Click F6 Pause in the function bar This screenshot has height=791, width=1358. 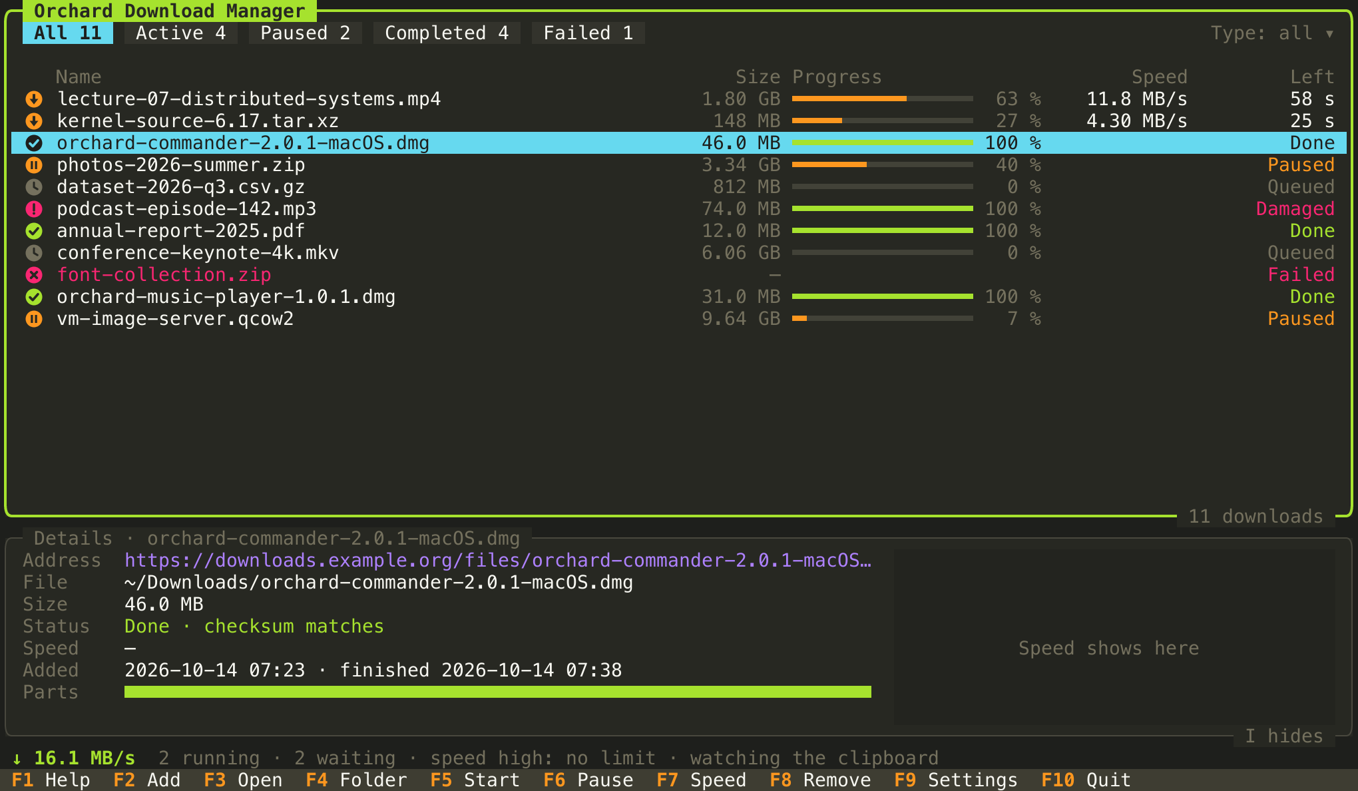588,780
